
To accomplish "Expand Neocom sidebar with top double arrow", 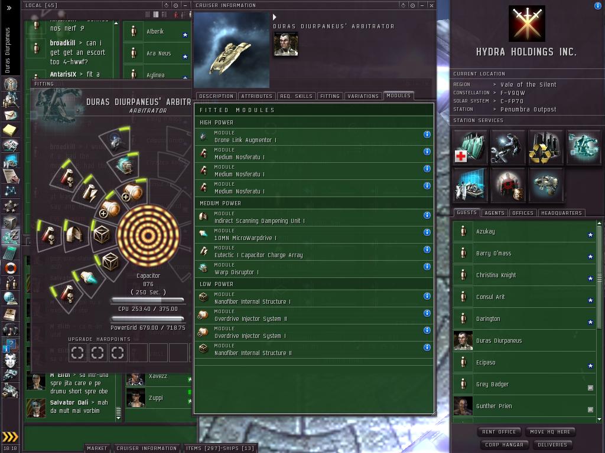I will (x=9, y=8).
